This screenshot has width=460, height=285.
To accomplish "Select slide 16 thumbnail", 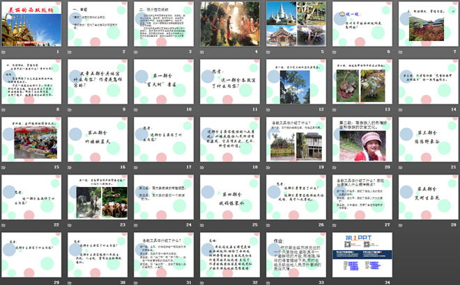I will coord(98,139).
